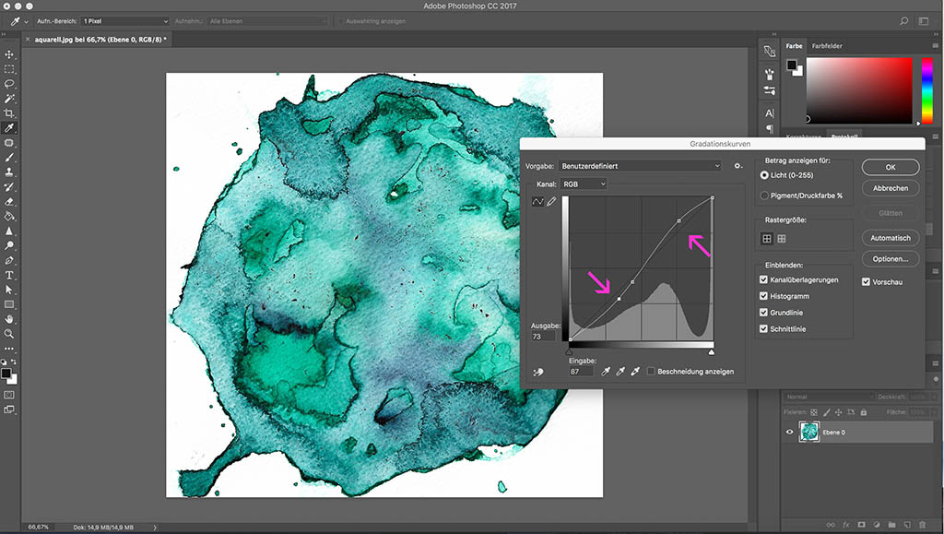Select the Type tool

(x=9, y=275)
